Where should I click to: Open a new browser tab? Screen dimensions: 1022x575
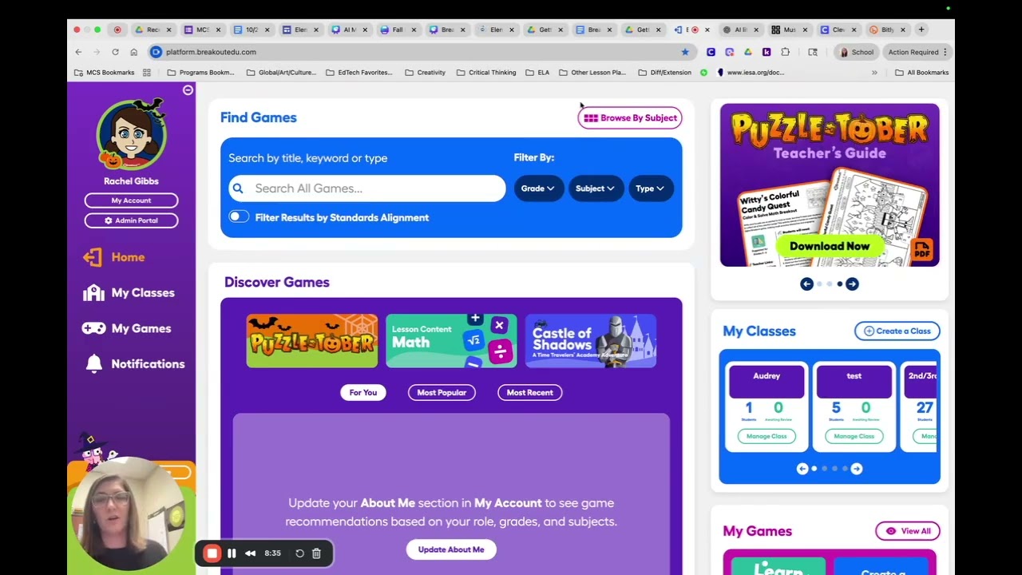click(921, 30)
